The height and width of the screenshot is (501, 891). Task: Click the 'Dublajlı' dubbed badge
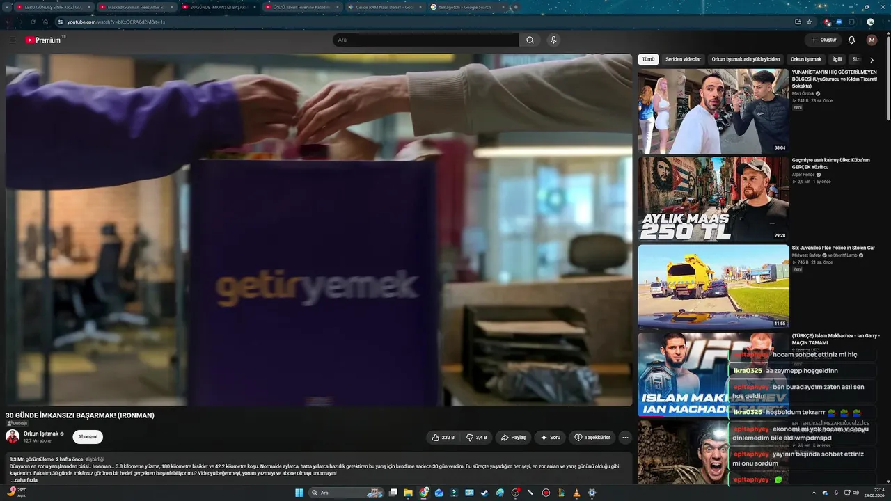pyautogui.click(x=17, y=423)
